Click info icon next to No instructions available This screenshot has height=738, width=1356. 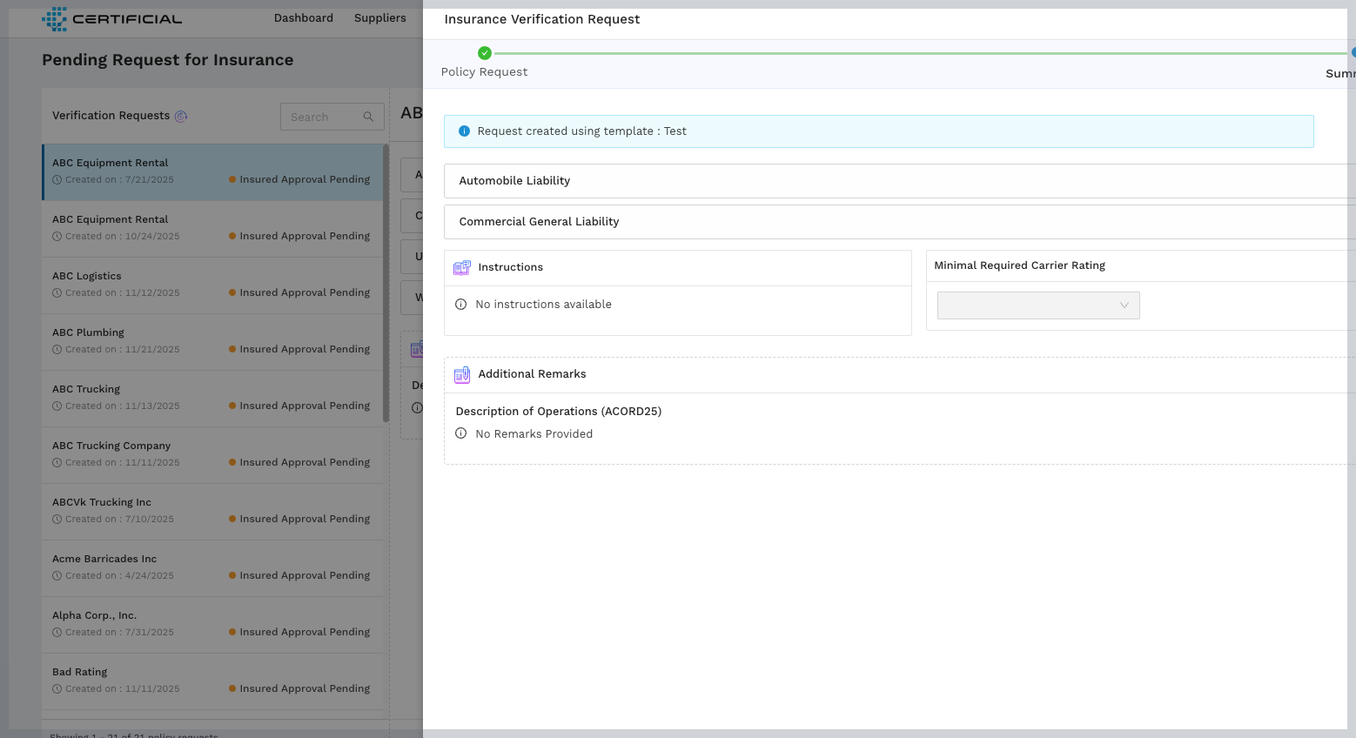461,304
